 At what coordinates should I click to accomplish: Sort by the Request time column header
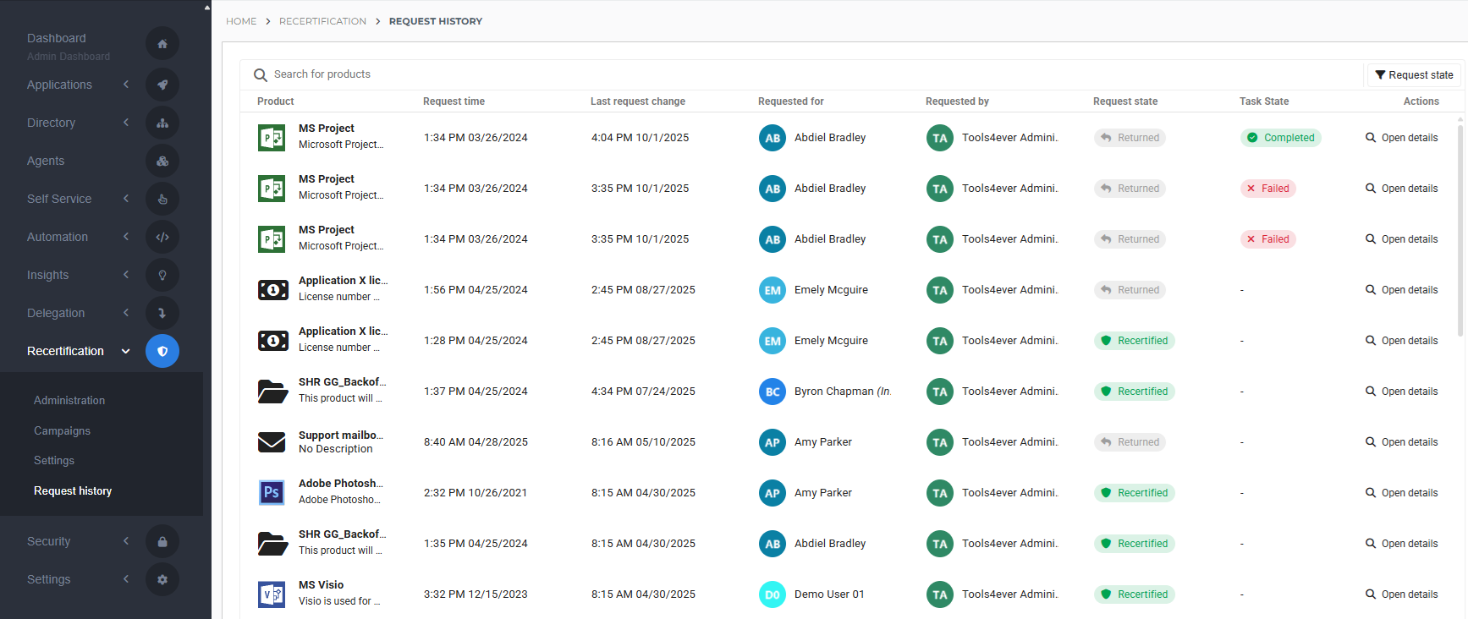454,101
